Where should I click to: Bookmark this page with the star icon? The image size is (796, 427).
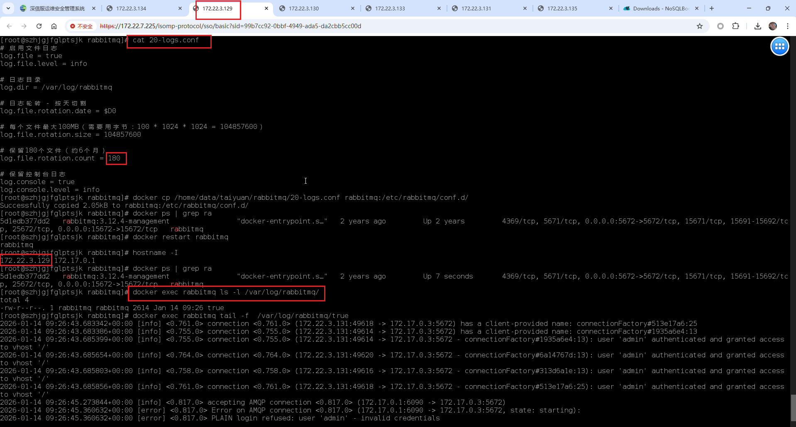coord(700,26)
